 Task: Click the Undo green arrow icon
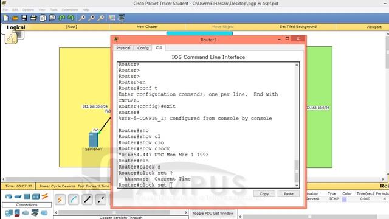(x=61, y=18)
